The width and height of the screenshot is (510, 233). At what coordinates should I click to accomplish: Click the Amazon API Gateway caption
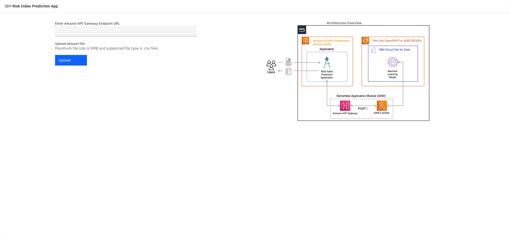(345, 113)
